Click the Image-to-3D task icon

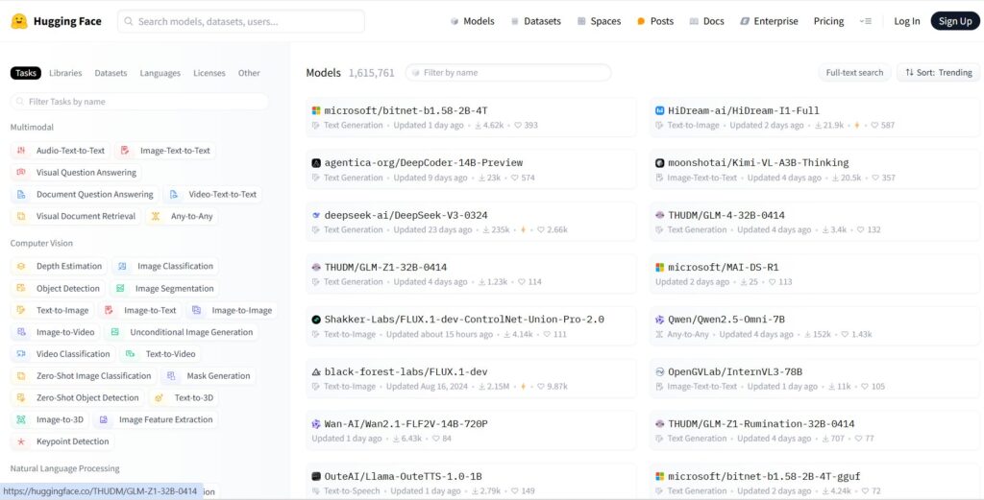21,419
